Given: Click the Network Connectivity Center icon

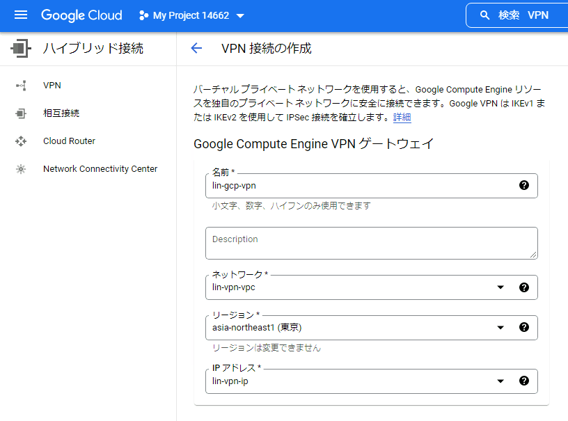Looking at the screenshot, I should click(21, 169).
